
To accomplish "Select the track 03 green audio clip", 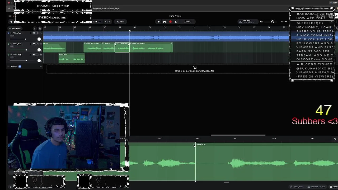I will pyautogui.click(x=72, y=58).
